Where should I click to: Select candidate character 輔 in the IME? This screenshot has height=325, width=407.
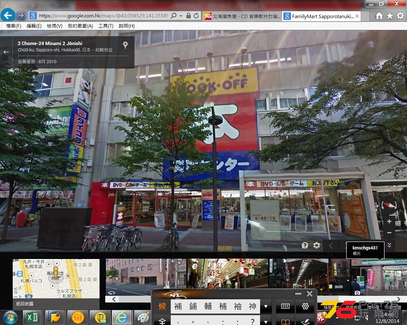pos(208,306)
